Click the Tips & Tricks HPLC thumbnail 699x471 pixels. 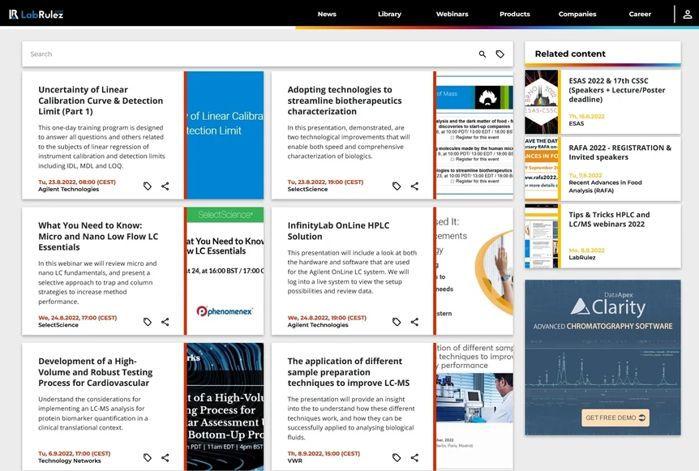pyautogui.click(x=541, y=236)
